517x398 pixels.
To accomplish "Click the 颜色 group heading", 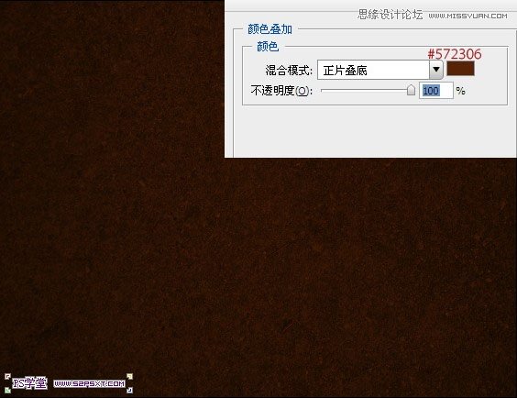I will pyautogui.click(x=268, y=47).
